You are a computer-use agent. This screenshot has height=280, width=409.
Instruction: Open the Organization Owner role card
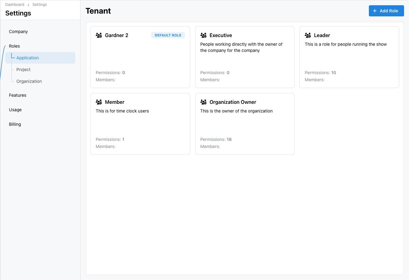244,124
